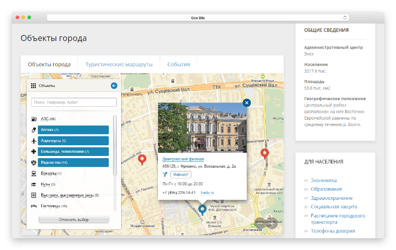The image size is (396, 250).
Task: Deselect the Аптеки (7) category
Action: tap(73, 130)
